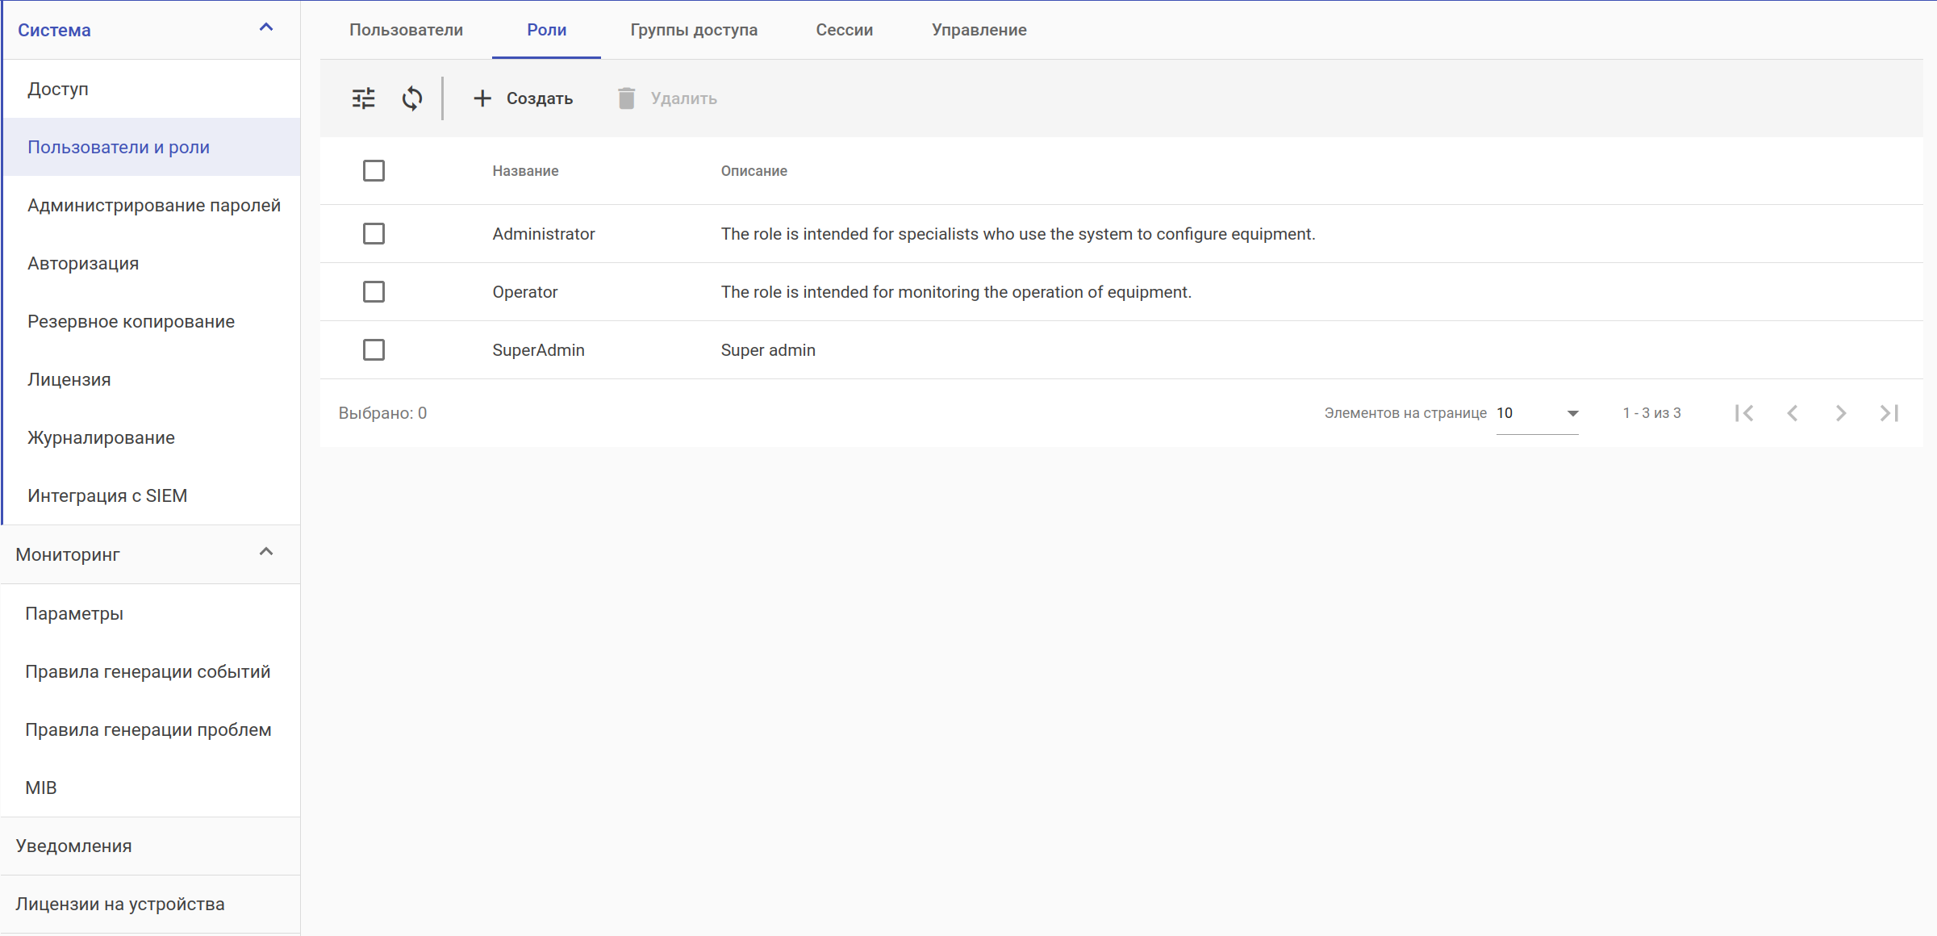Go to the previous page arrow

(x=1793, y=413)
